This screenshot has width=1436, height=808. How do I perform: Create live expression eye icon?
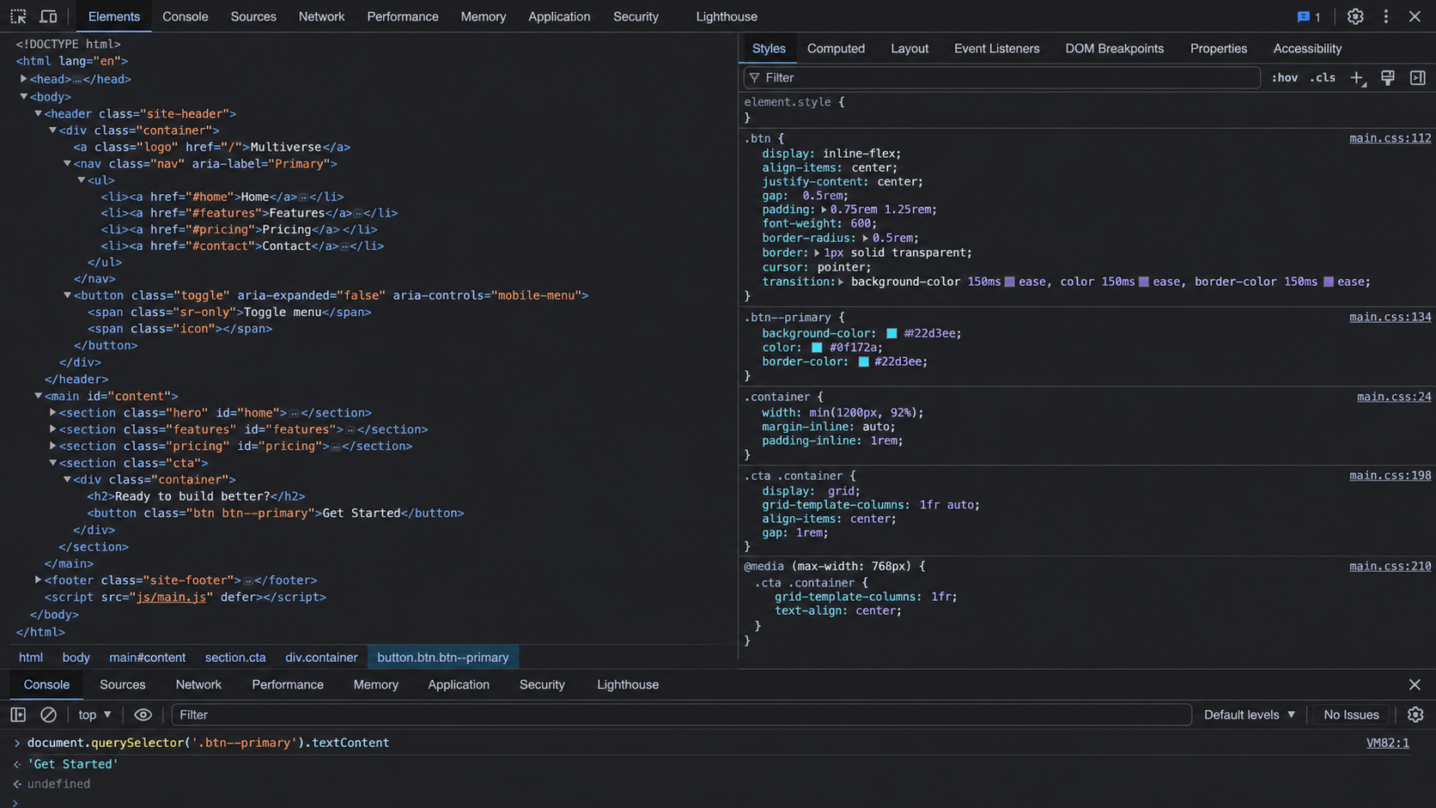(143, 714)
